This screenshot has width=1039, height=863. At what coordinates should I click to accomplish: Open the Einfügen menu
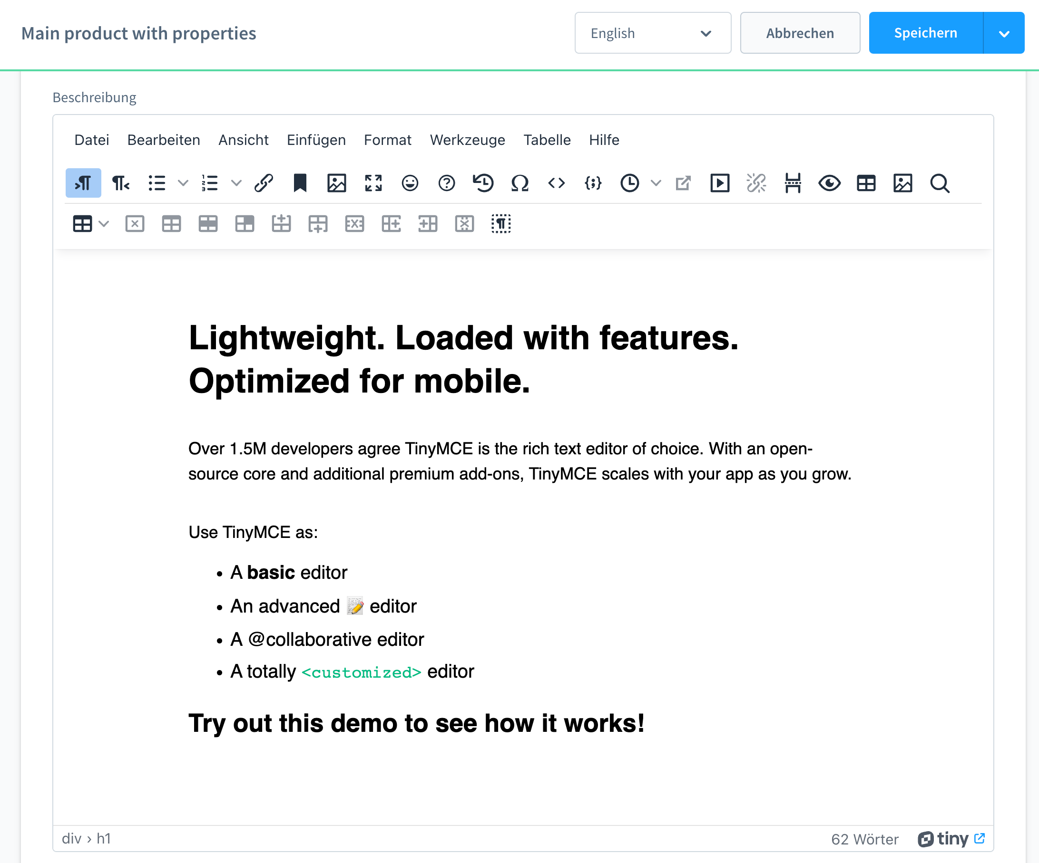[316, 140]
